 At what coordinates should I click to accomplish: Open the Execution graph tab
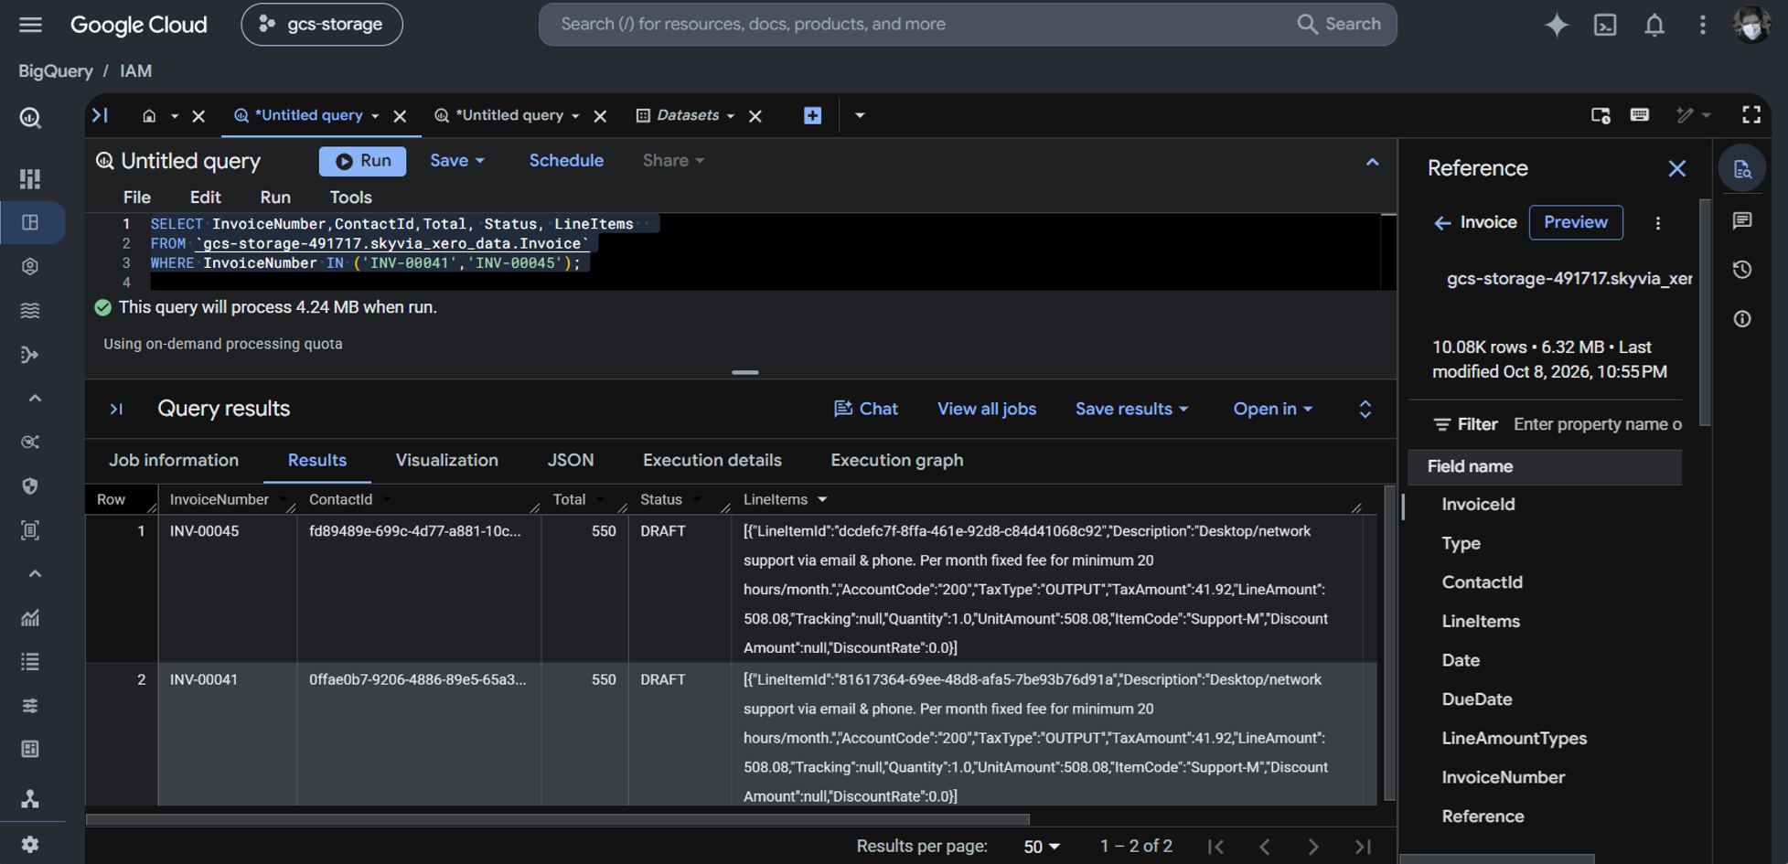(x=897, y=461)
